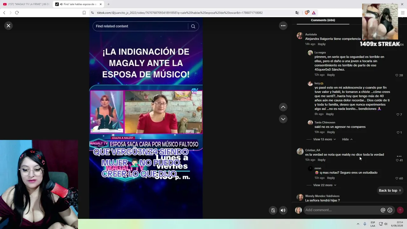
Task: Reply to nnnn's comment
Action: (x=331, y=178)
